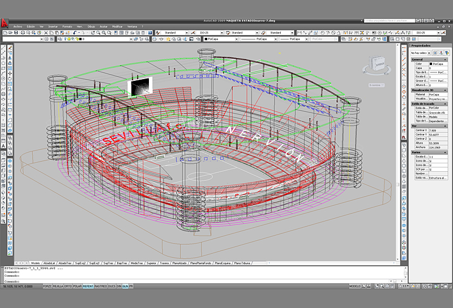The height and width of the screenshot is (308, 453).
Task: Collapse the Estilo de trazado section
Action: point(445,103)
